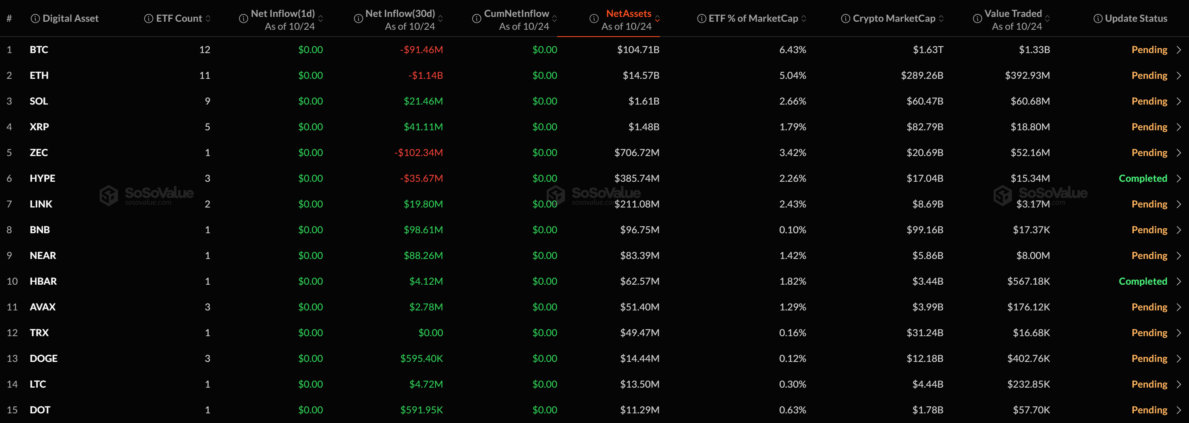The height and width of the screenshot is (423, 1189).
Task: Sort by CumNetInflow sort arrows
Action: tap(555, 18)
